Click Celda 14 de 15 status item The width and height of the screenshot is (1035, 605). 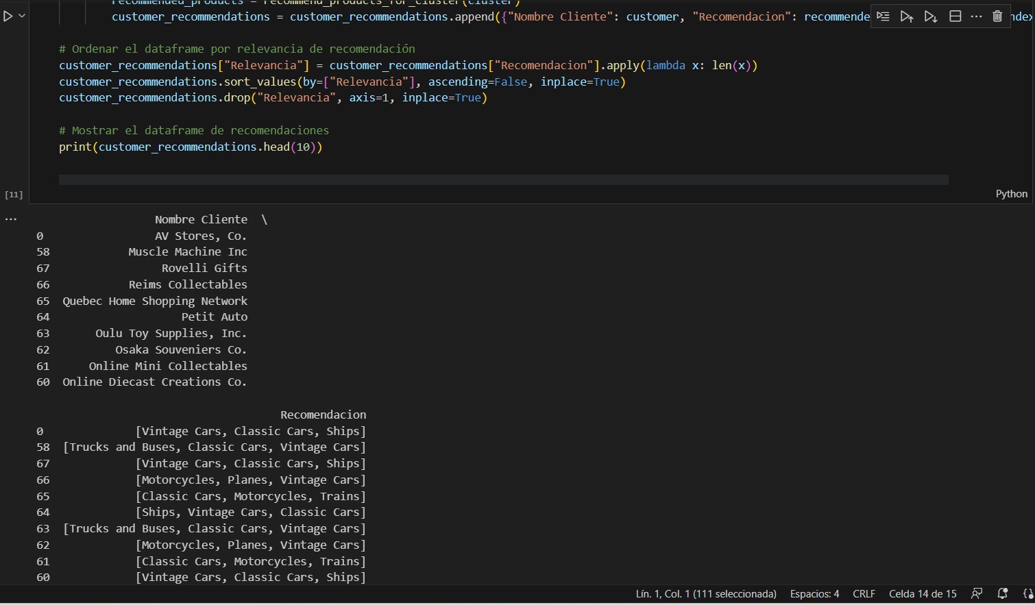(x=923, y=594)
